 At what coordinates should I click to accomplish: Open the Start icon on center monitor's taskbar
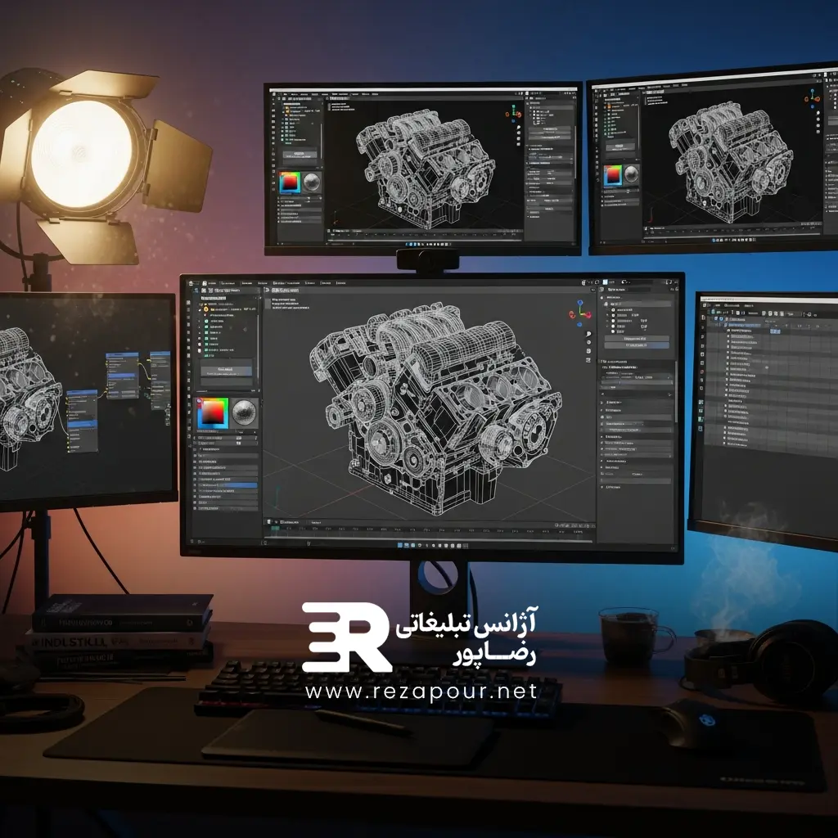coord(399,546)
